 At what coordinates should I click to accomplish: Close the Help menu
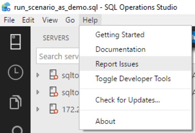tap(90, 20)
